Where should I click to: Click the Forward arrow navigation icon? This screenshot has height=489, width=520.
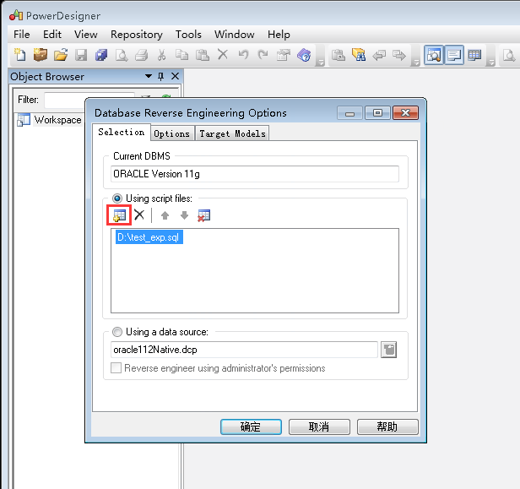[x=399, y=55]
